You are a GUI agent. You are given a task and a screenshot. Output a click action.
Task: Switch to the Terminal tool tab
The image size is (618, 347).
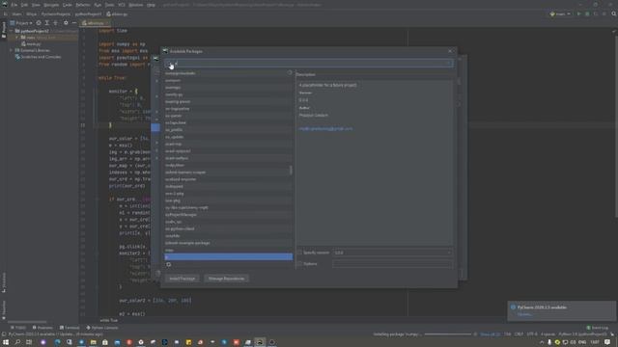70,328
